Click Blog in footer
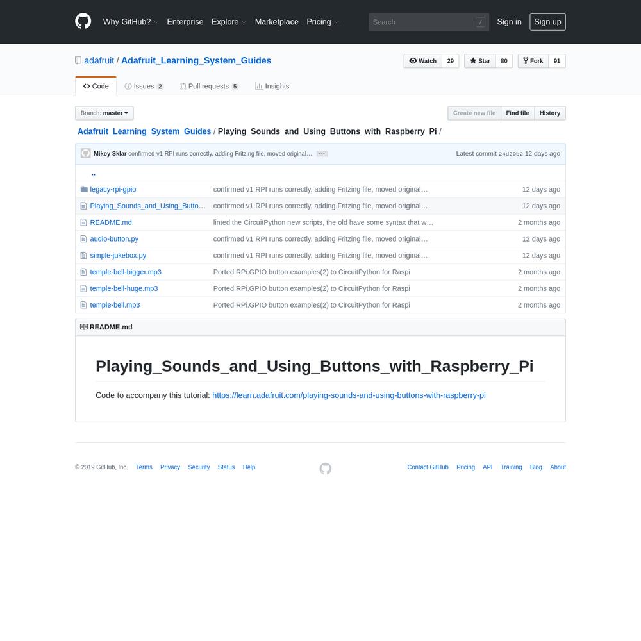The image size is (641, 641). click(x=536, y=467)
